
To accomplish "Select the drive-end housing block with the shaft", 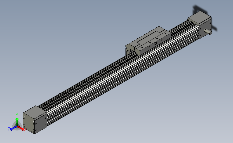I will [200, 25].
